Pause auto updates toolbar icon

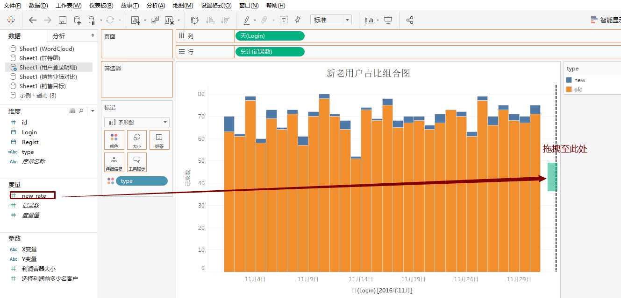coord(92,20)
